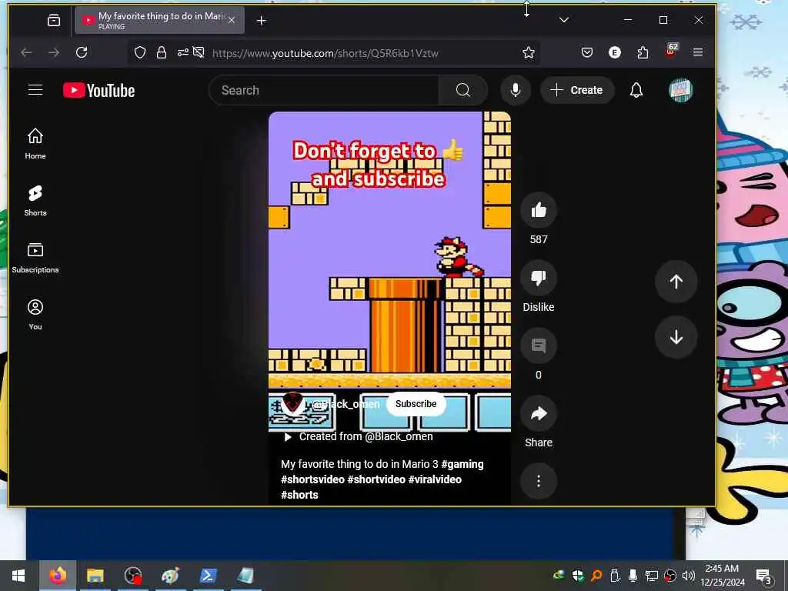This screenshot has height=591, width=788.
Task: Open PowerShell from the taskbar
Action: tap(208, 576)
